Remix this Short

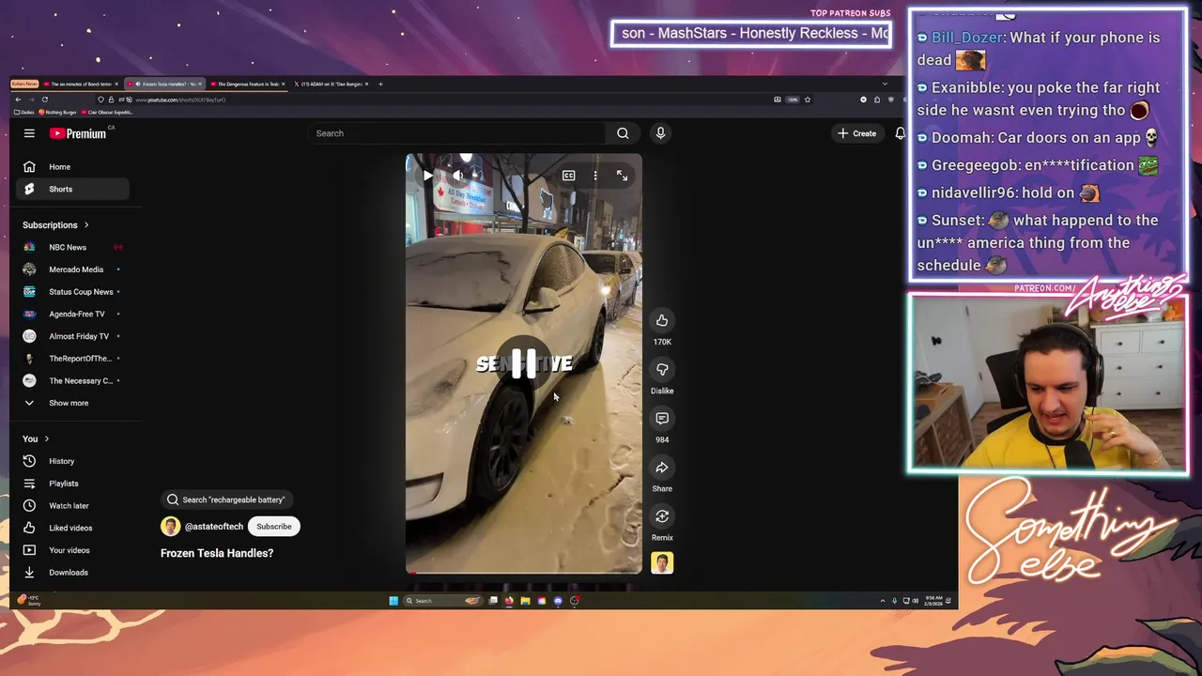point(662,515)
